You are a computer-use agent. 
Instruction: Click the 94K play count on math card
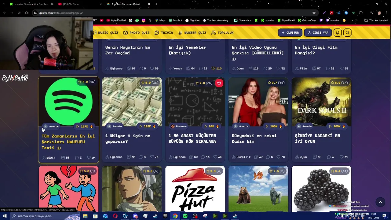211,126
